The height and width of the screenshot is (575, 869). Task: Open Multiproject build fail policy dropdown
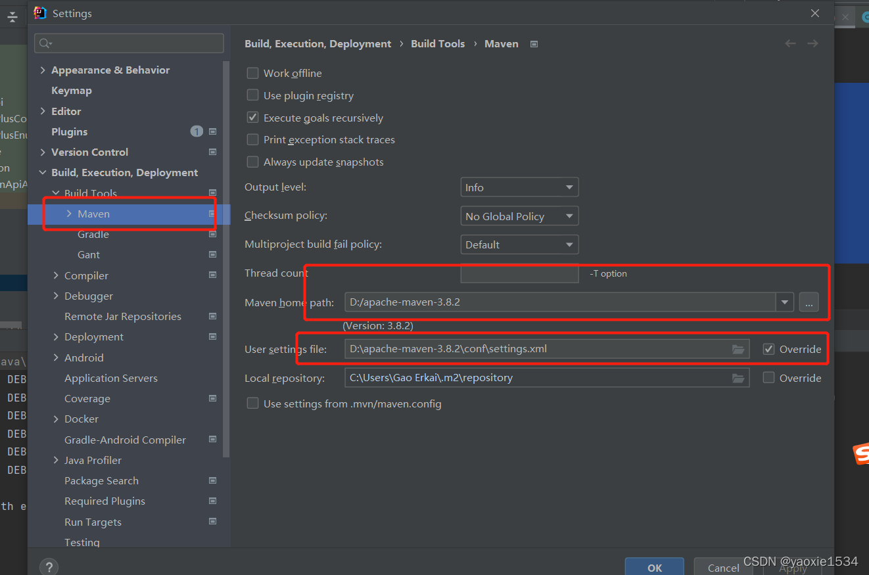point(519,244)
